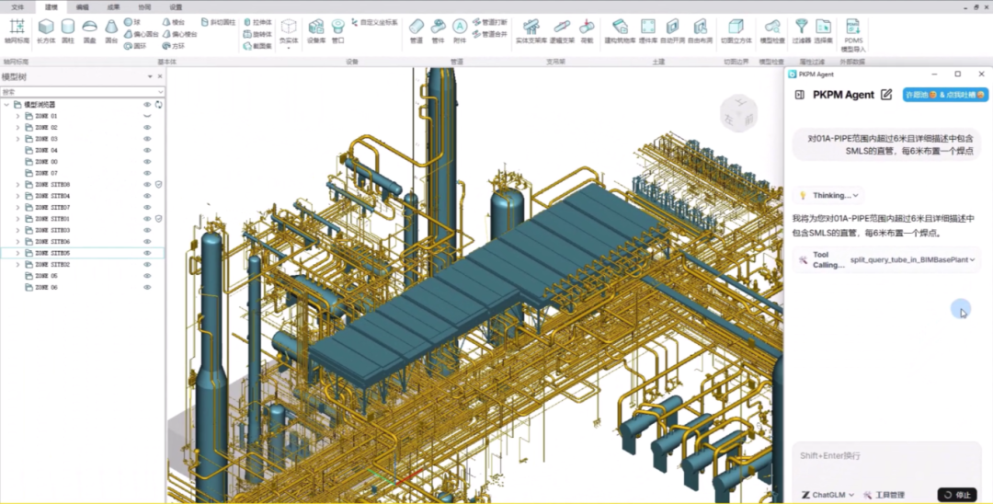Expand the ZONE 01 tree node
The image size is (993, 504).
[x=17, y=117]
